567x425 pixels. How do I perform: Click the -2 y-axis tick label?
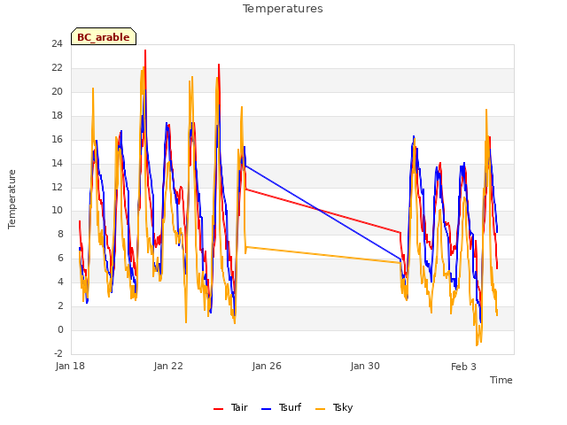[58, 353]
